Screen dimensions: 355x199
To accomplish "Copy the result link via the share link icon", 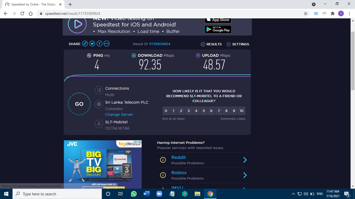I will click(x=85, y=44).
